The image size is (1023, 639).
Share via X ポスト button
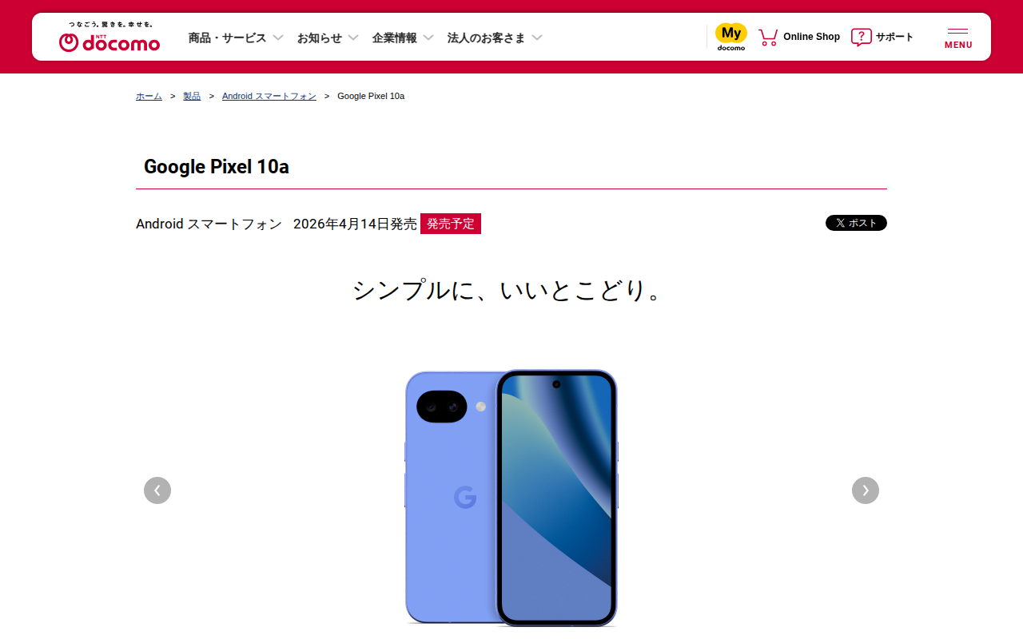point(856,223)
